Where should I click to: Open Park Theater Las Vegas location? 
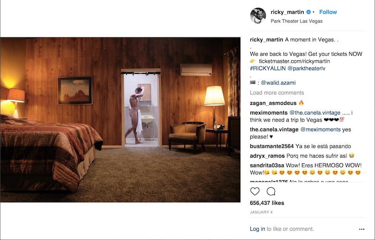tap(297, 21)
